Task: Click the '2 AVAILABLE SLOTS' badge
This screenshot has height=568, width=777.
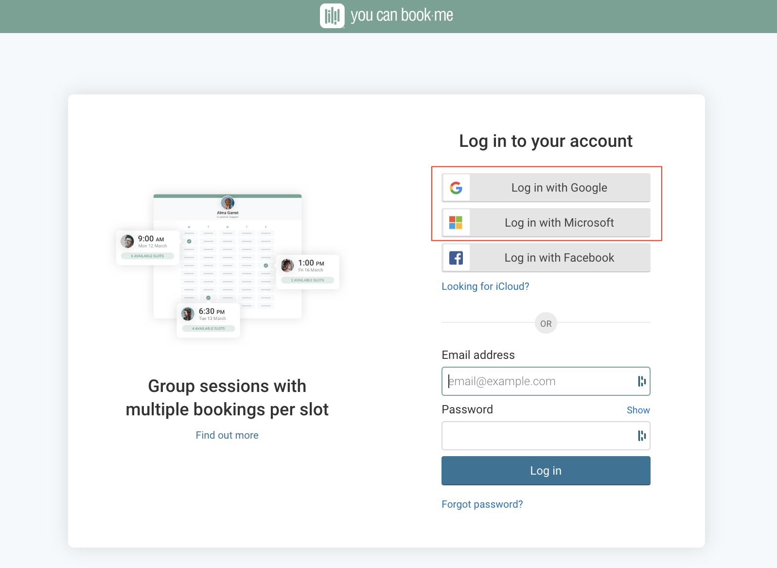Action: pyautogui.click(x=307, y=280)
